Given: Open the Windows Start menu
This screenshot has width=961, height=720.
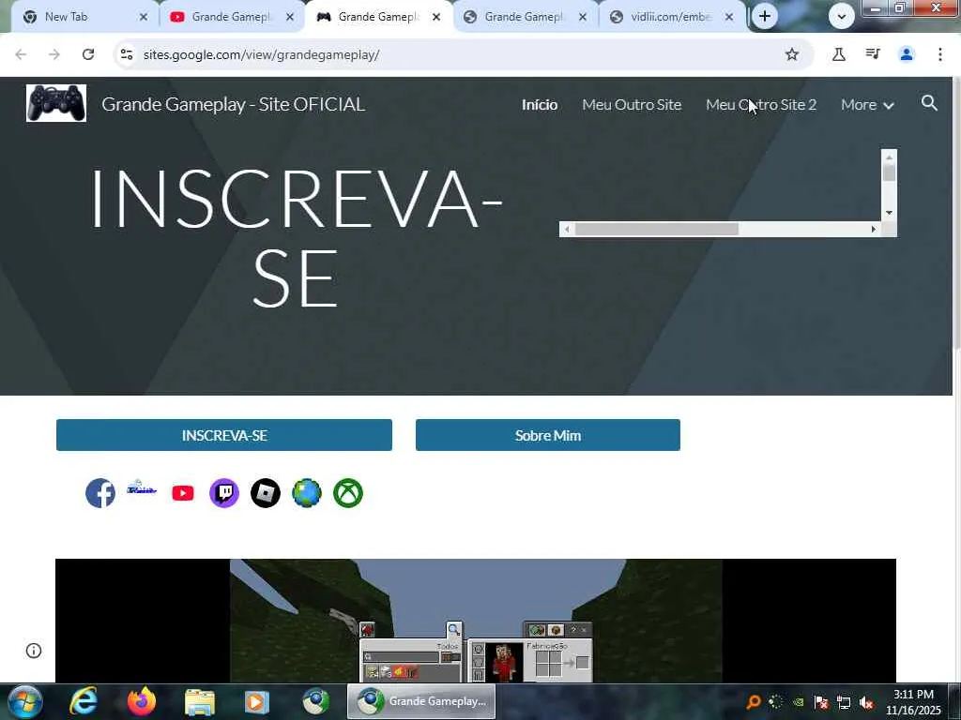Looking at the screenshot, I should tap(24, 701).
